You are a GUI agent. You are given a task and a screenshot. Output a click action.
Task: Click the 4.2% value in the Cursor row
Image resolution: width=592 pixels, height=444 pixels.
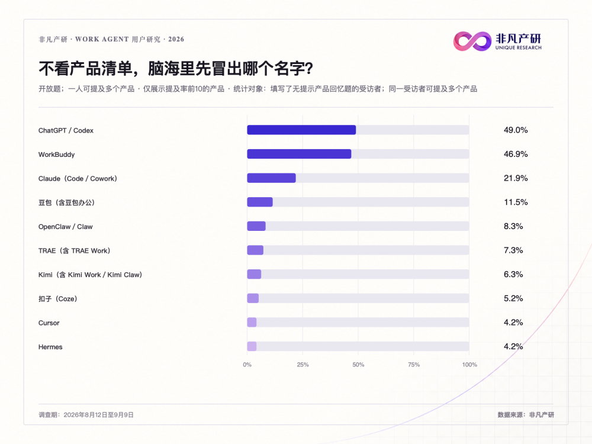[513, 323]
